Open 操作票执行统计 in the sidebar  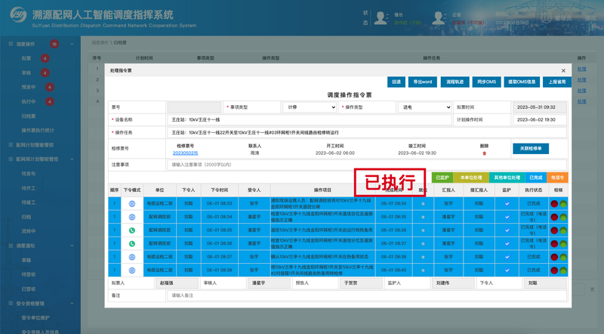pos(38,131)
